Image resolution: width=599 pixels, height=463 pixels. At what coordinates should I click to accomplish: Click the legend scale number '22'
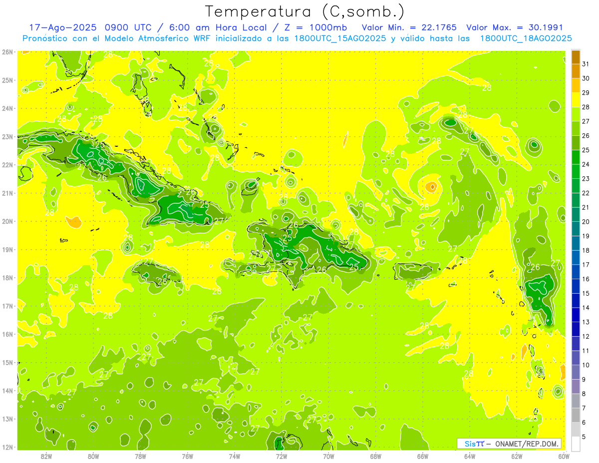pyautogui.click(x=586, y=193)
